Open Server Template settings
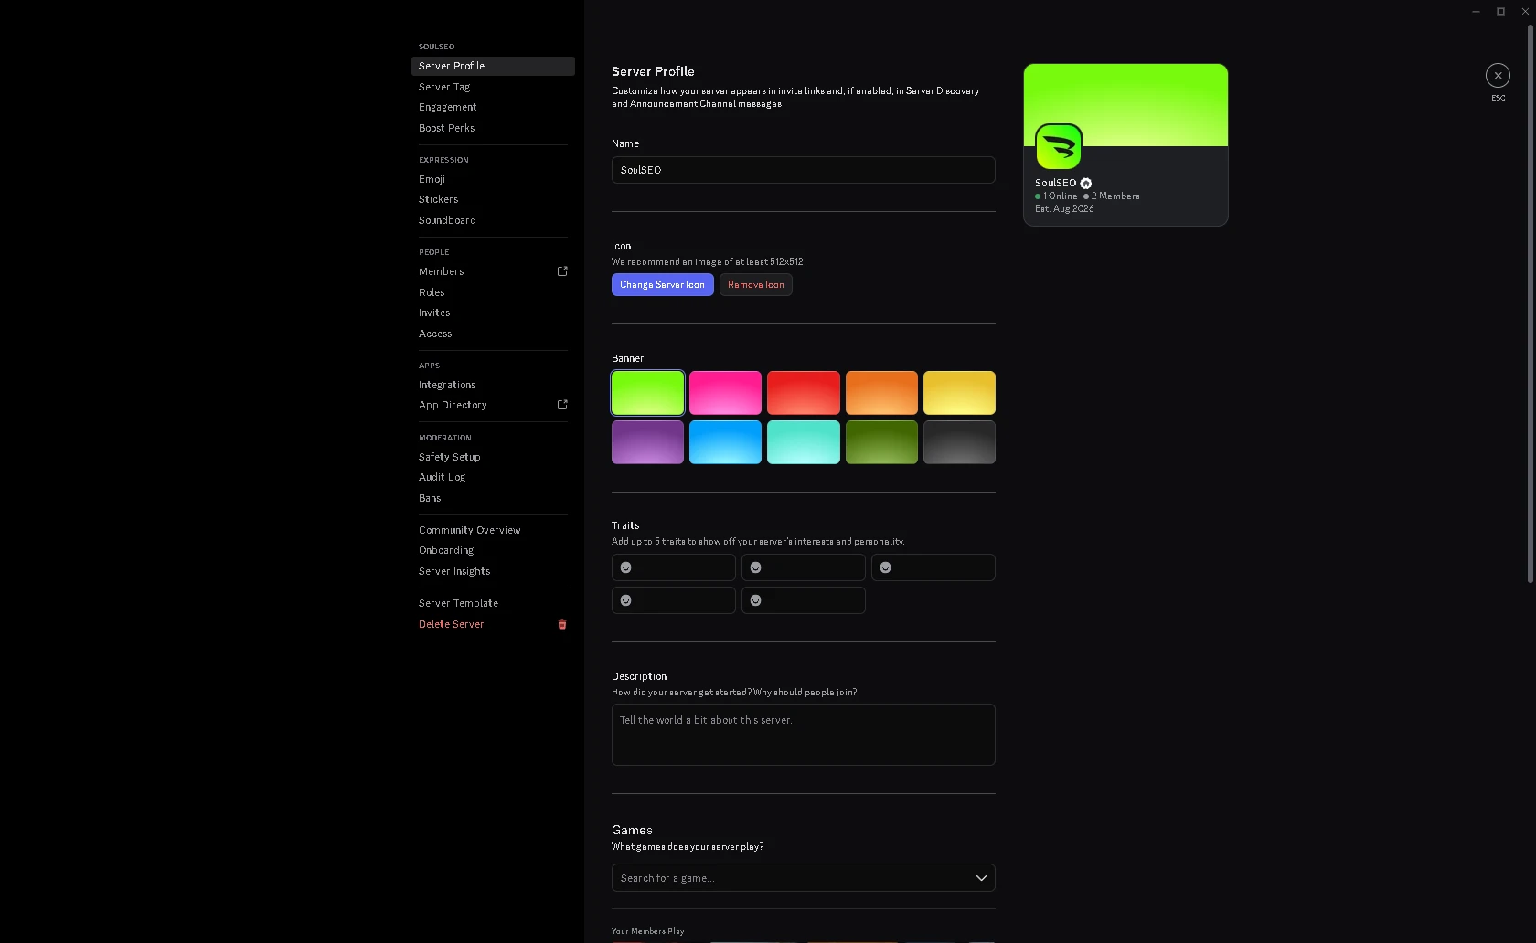The height and width of the screenshot is (943, 1536). pos(493,603)
